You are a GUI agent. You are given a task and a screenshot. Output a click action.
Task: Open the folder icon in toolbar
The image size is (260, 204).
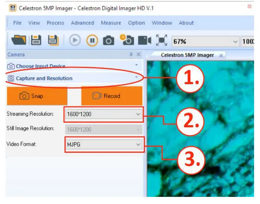pos(19,40)
